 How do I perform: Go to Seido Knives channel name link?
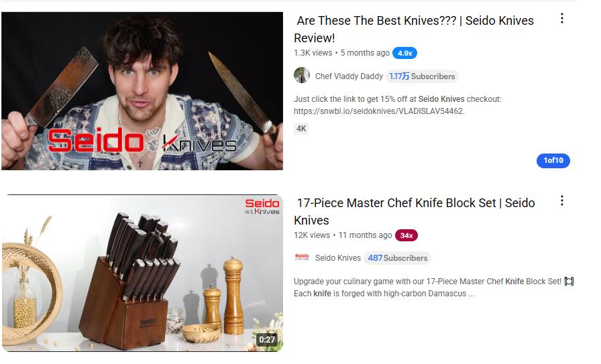click(337, 258)
